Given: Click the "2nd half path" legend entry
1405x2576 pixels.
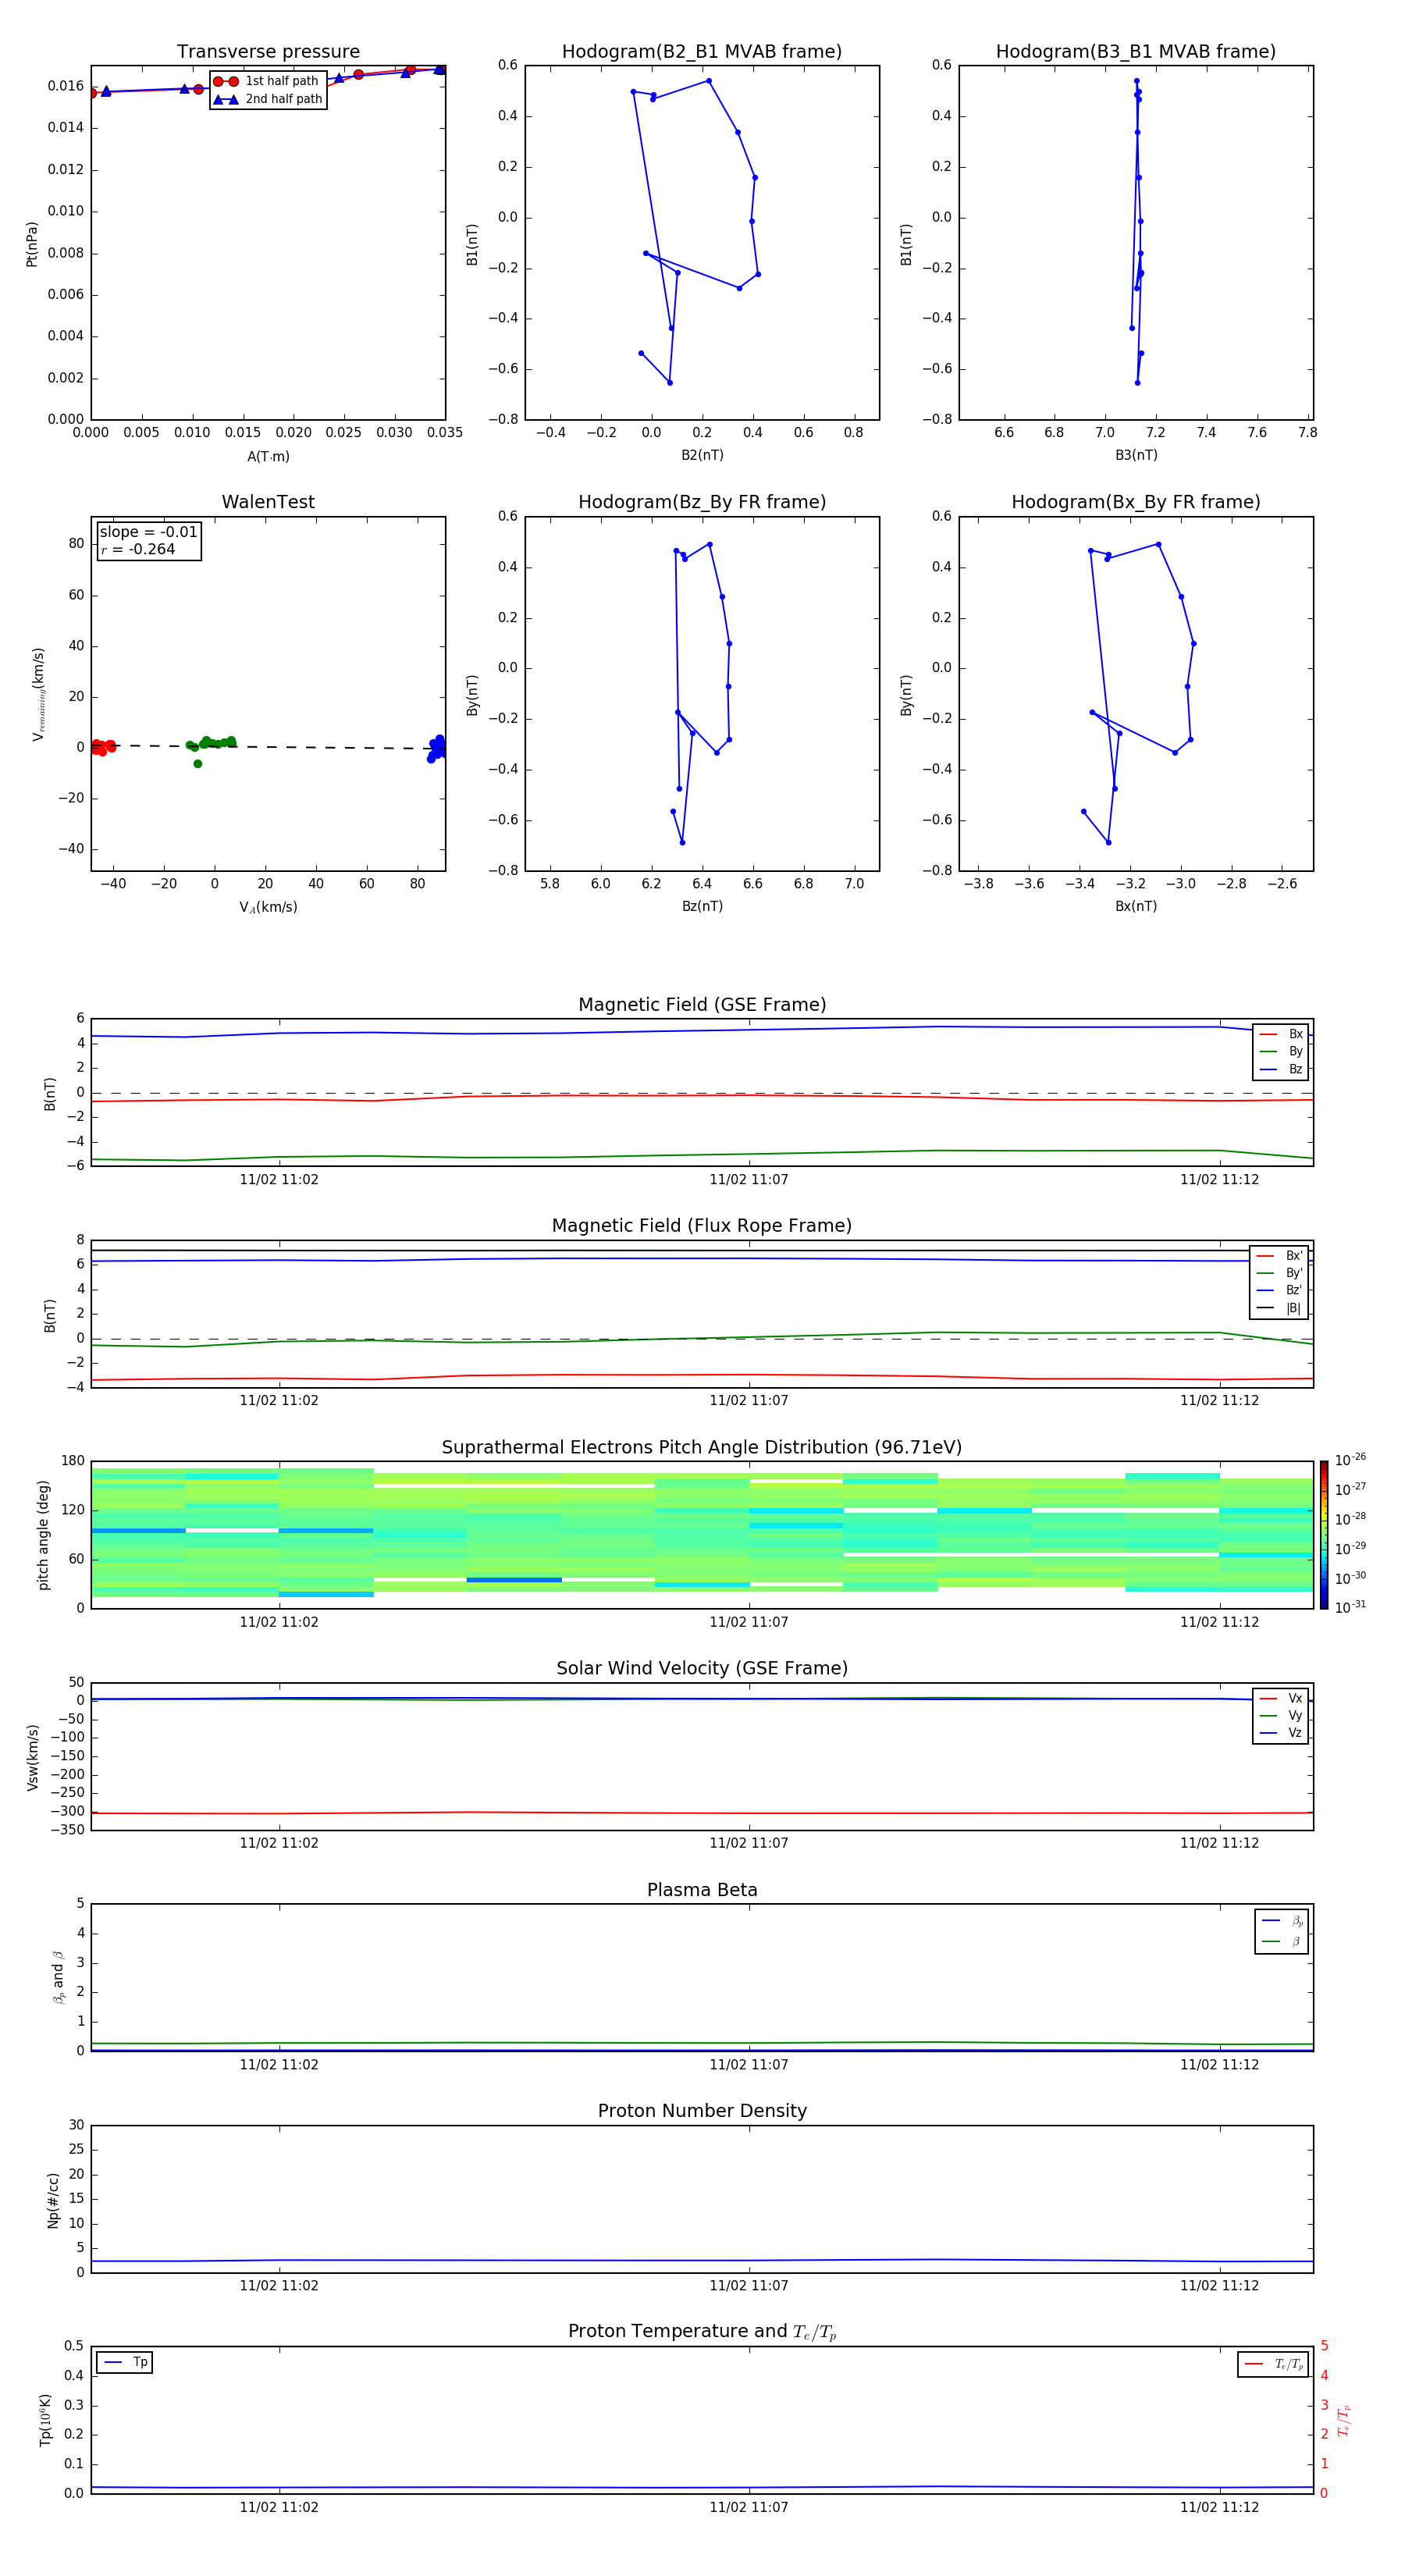Looking at the screenshot, I should click(x=268, y=99).
